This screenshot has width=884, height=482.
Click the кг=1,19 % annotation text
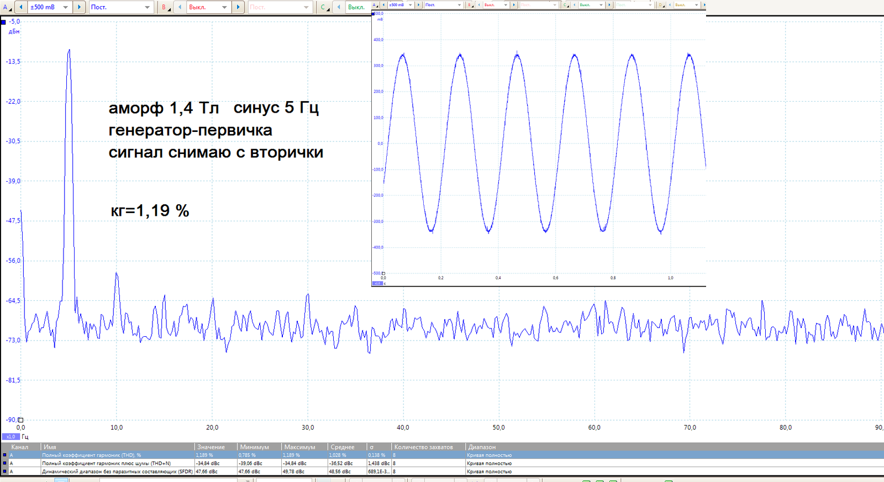(150, 210)
